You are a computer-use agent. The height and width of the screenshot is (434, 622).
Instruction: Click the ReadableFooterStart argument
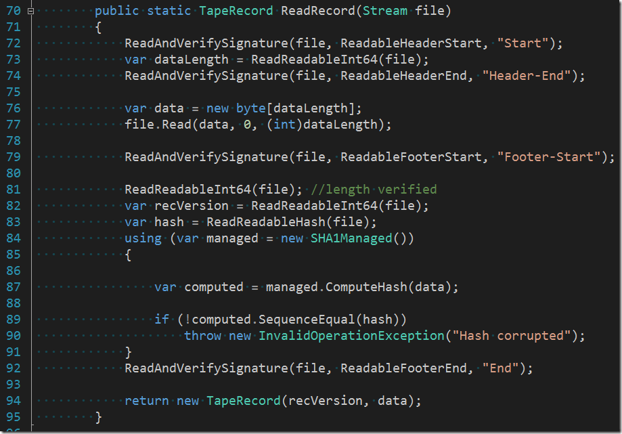tap(411, 156)
